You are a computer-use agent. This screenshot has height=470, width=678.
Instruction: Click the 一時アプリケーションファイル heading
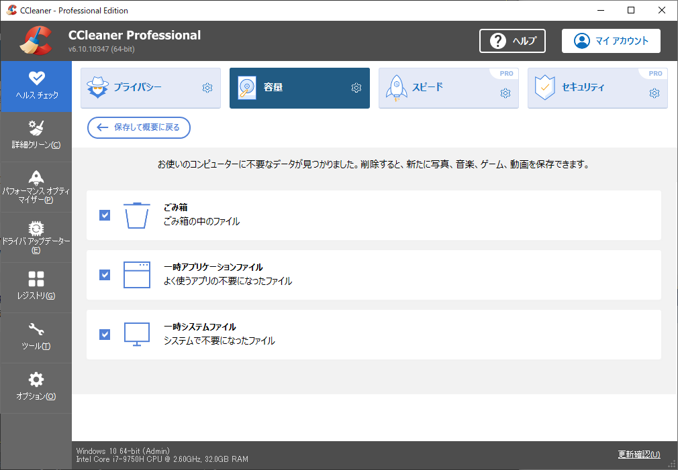click(213, 268)
